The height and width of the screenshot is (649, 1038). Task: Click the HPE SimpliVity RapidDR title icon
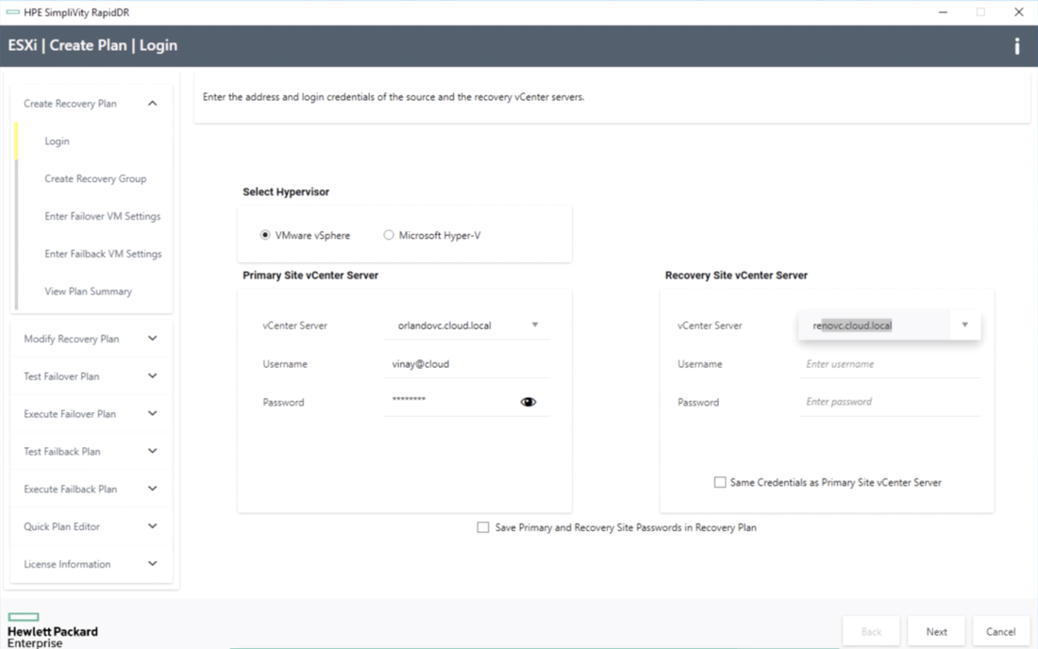[12, 12]
